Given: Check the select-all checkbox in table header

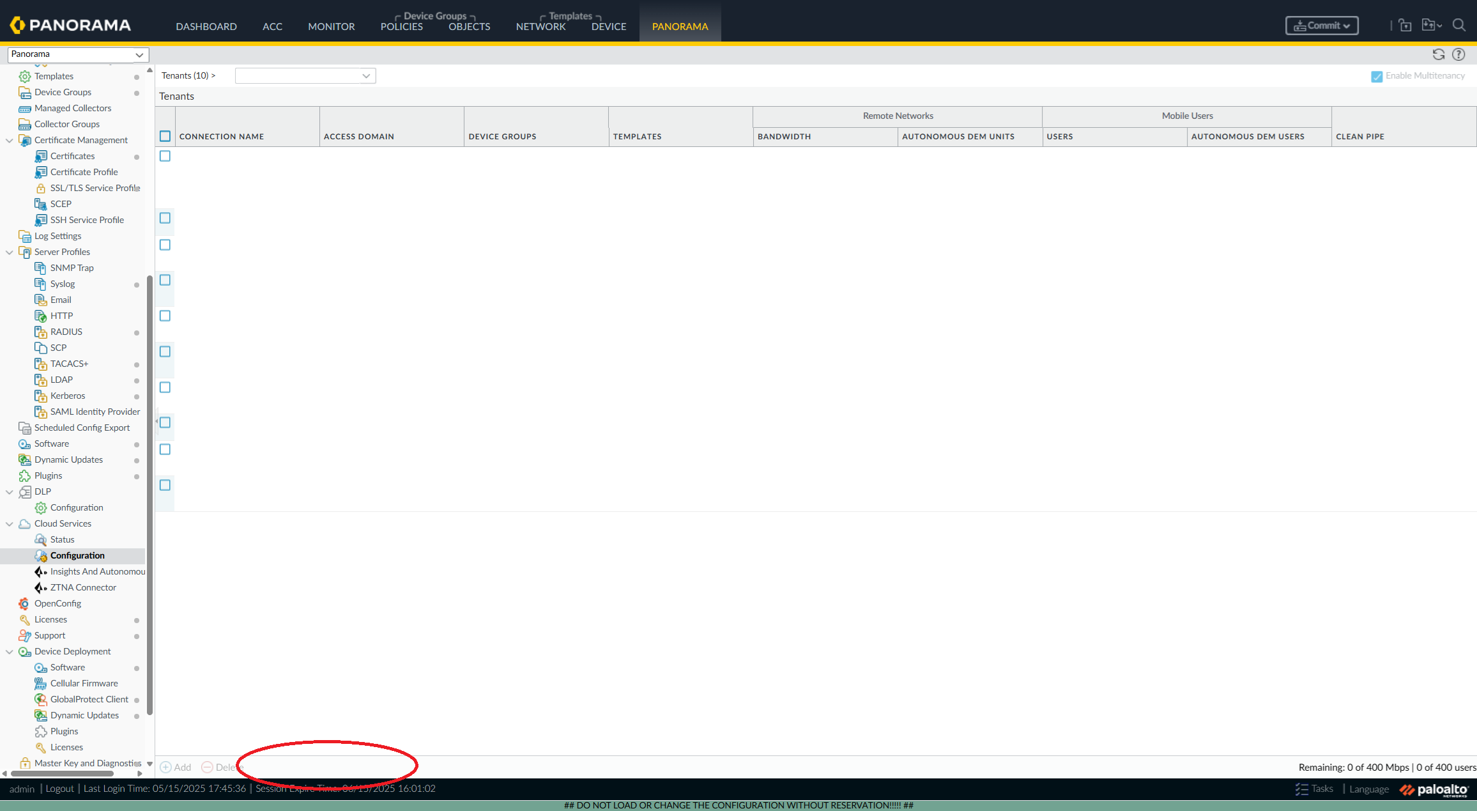Looking at the screenshot, I should point(165,136).
